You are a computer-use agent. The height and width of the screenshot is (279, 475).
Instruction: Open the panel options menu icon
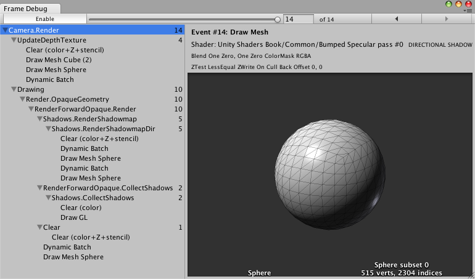[x=468, y=10]
